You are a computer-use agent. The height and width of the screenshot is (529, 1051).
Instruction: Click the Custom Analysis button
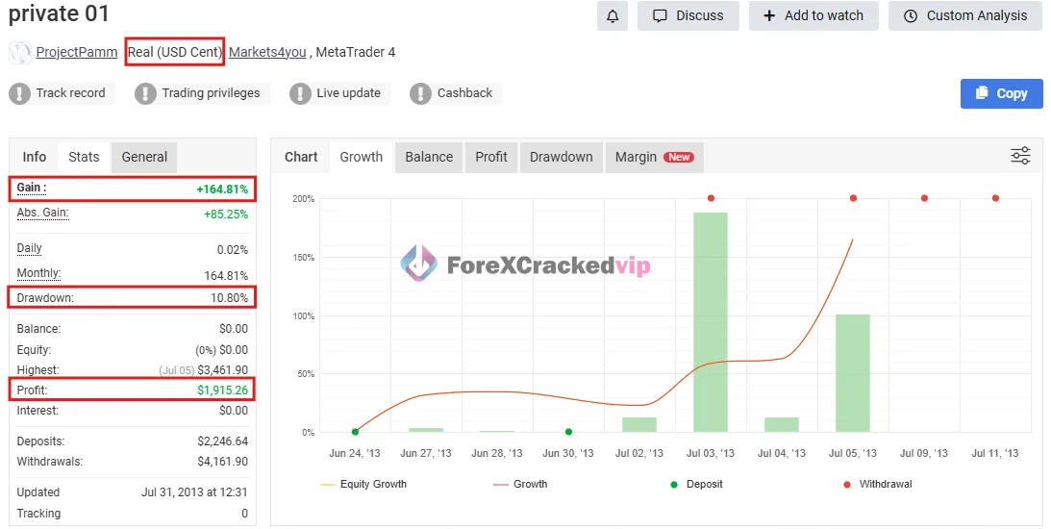(x=964, y=15)
